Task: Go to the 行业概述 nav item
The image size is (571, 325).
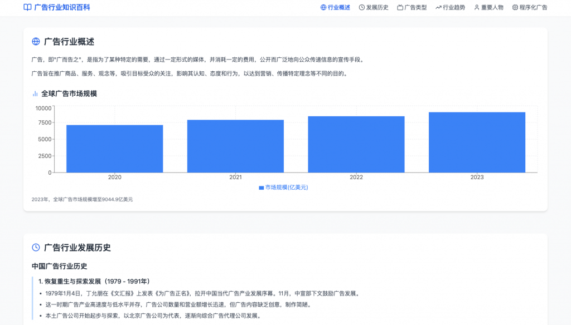Action: 338,7
